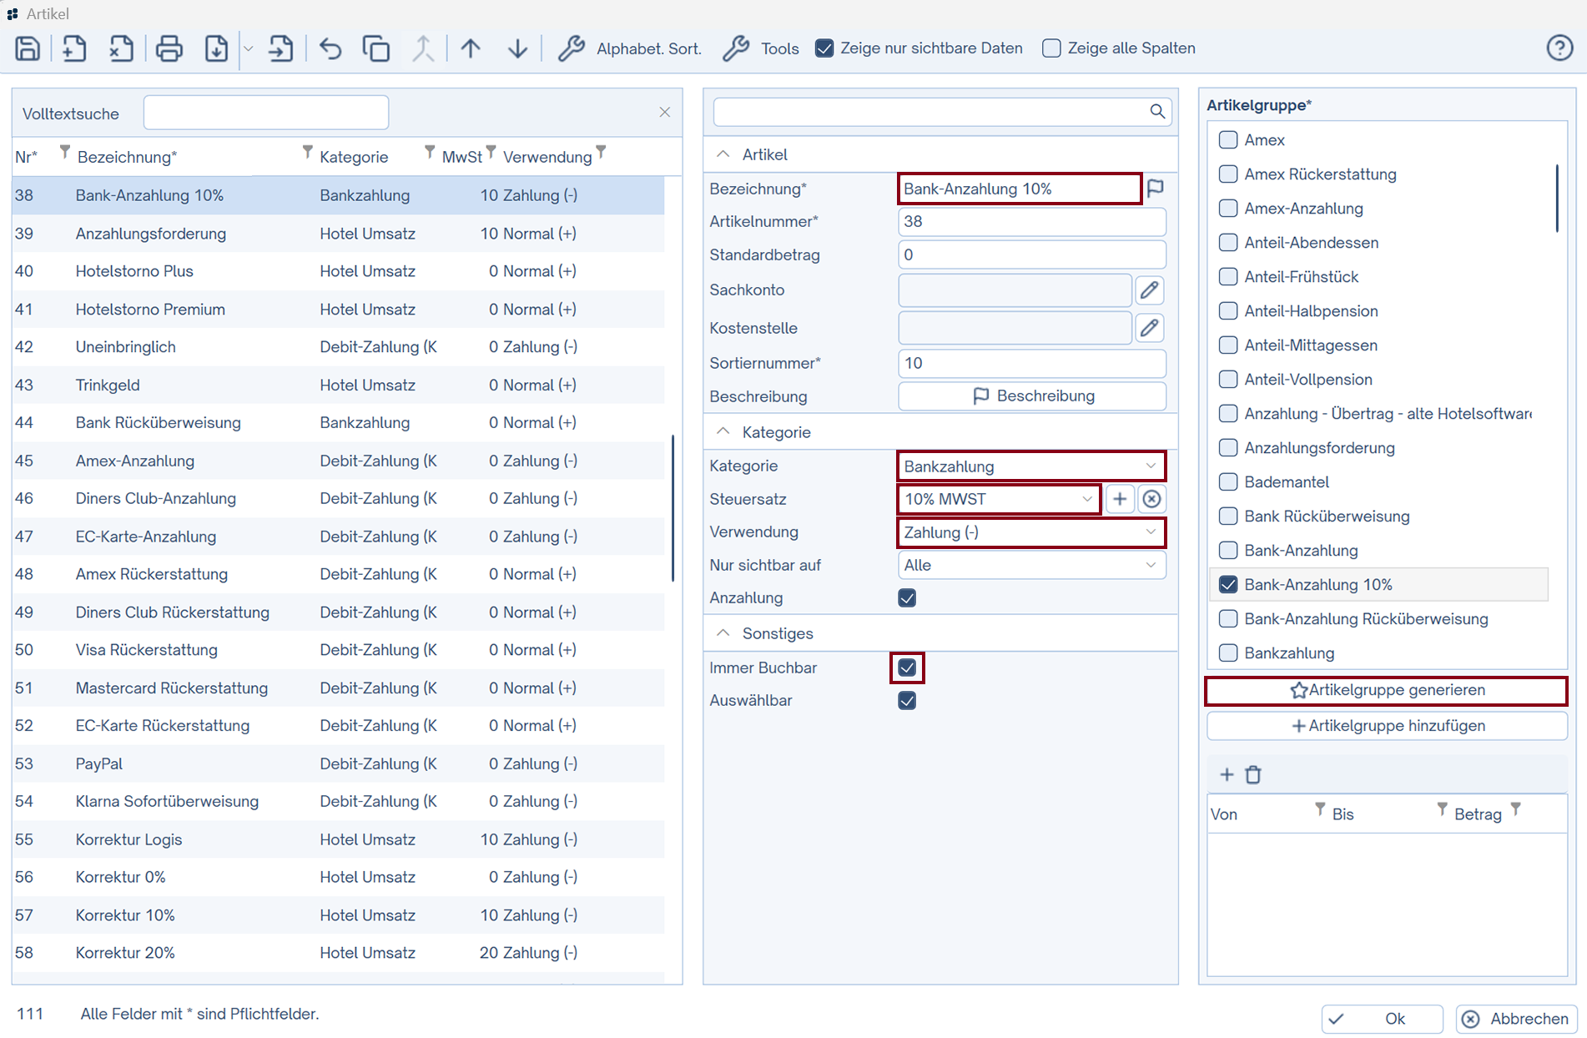The height and width of the screenshot is (1038, 1587).
Task: Click the copy/duplicate record icon
Action: [x=375, y=48]
